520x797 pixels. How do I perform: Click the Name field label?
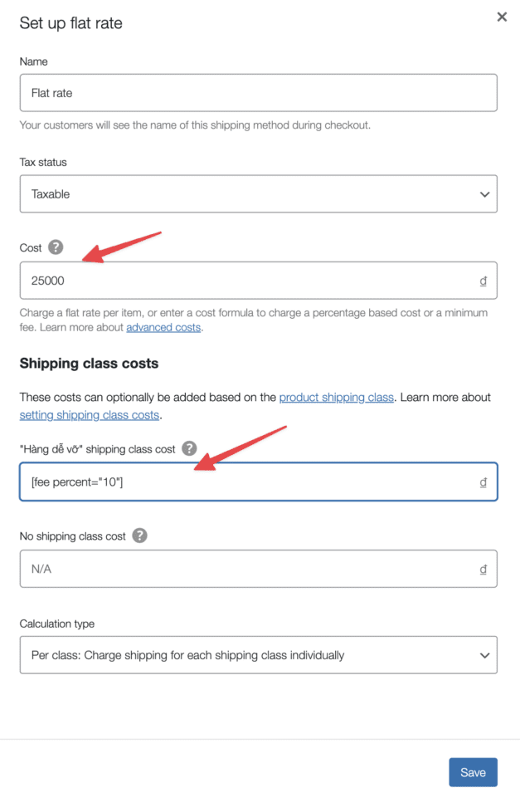click(34, 61)
